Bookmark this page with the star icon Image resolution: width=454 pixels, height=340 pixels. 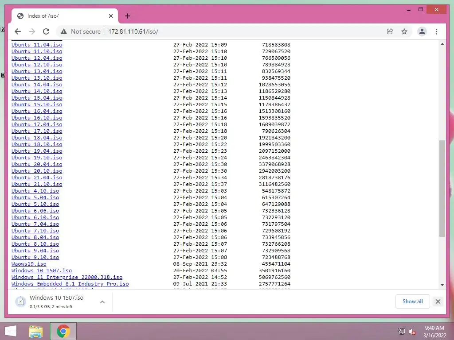(x=404, y=31)
